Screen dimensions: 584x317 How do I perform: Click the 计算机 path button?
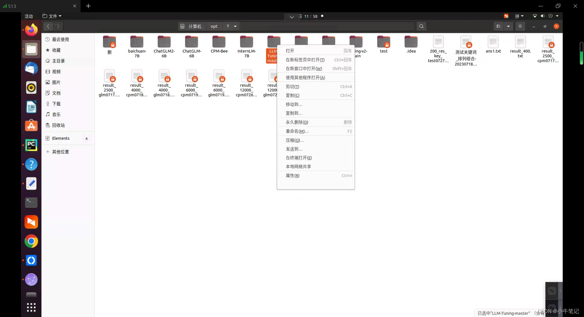pos(192,26)
